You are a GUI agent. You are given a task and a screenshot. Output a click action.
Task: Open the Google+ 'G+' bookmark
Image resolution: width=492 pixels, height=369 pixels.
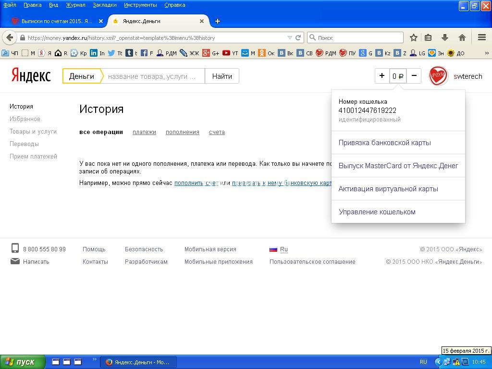click(211, 53)
